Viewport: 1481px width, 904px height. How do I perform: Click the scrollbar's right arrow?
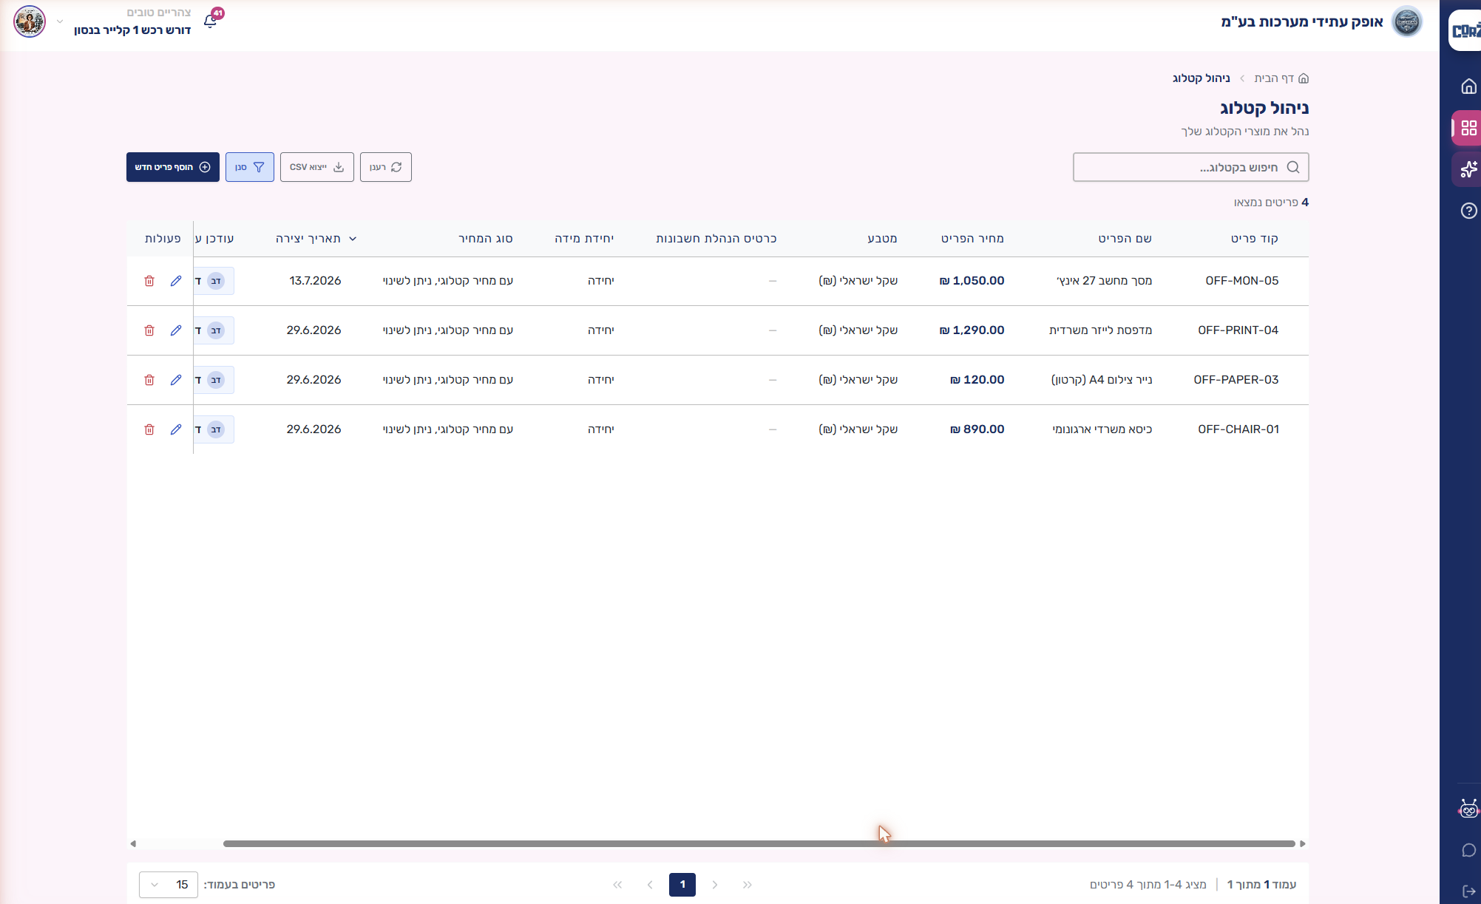[x=1303, y=843]
